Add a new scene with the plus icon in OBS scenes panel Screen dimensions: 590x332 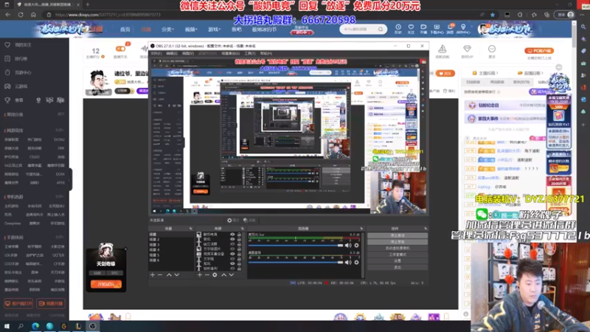pyautogui.click(x=153, y=275)
